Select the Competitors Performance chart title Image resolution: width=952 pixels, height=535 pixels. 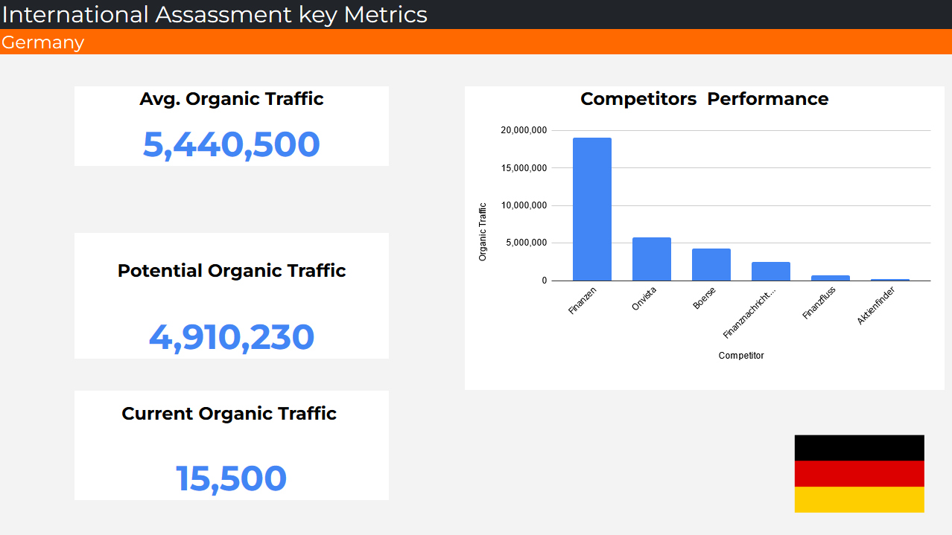pyautogui.click(x=704, y=99)
